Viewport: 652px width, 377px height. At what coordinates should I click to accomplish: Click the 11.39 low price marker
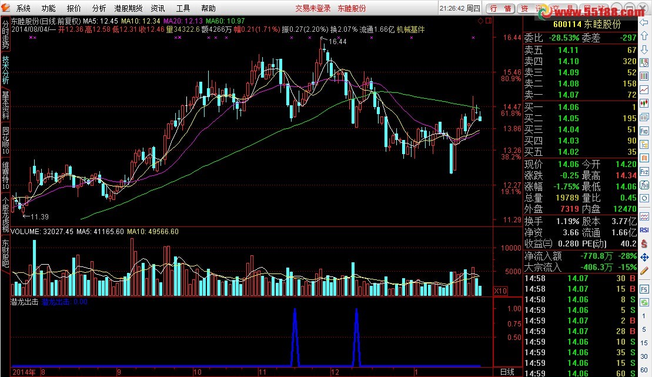tap(39, 217)
